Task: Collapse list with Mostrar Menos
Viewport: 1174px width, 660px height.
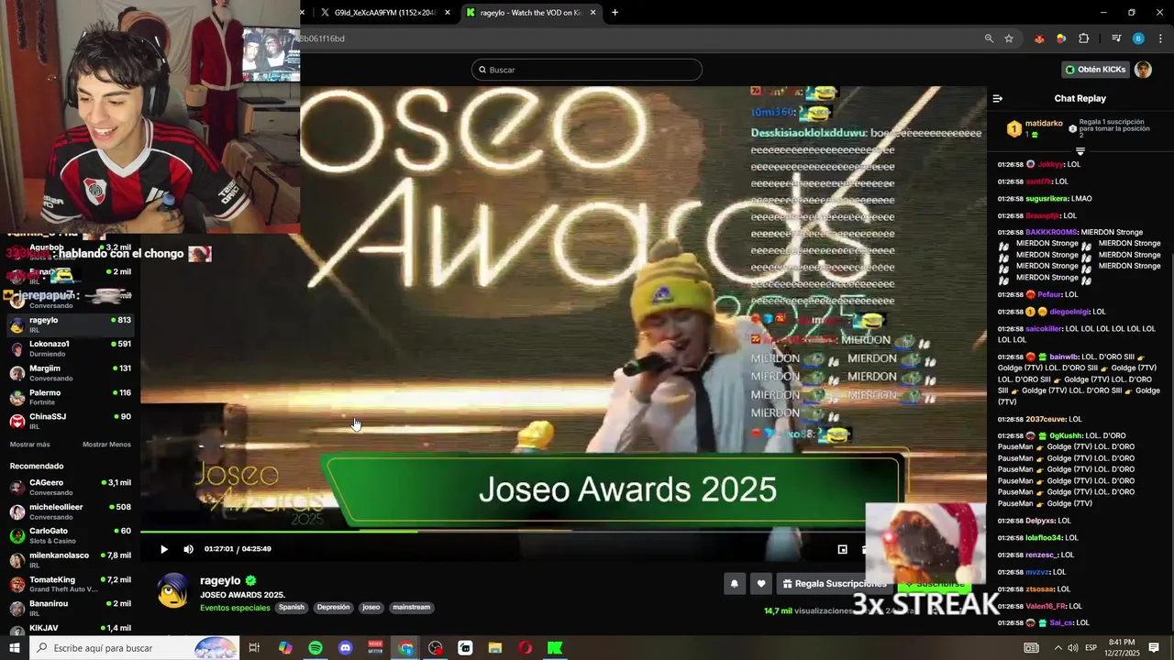Action: tap(106, 445)
